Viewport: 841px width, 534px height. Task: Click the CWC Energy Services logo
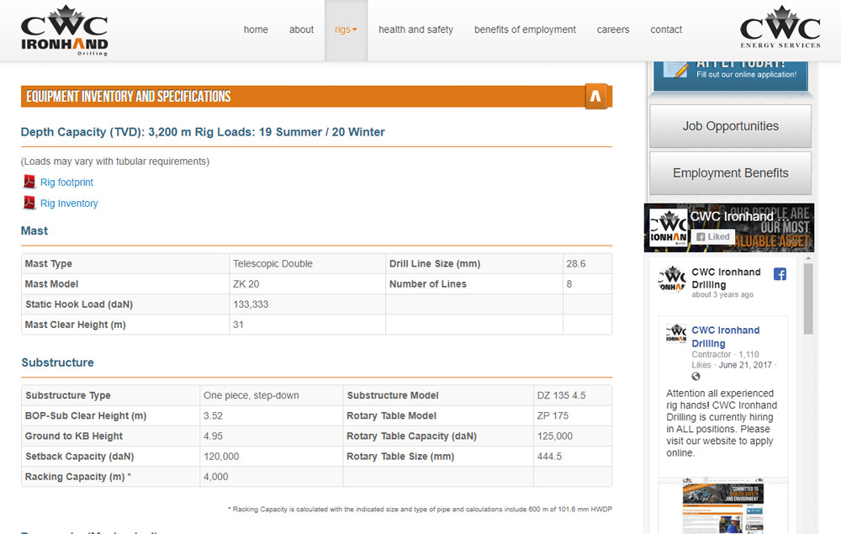[x=780, y=28]
